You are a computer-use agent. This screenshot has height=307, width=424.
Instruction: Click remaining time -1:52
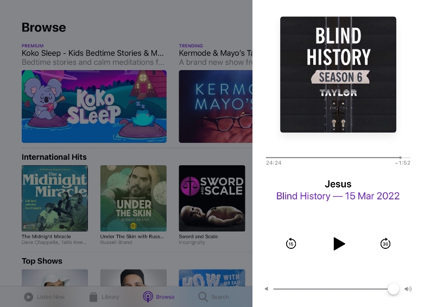point(402,162)
